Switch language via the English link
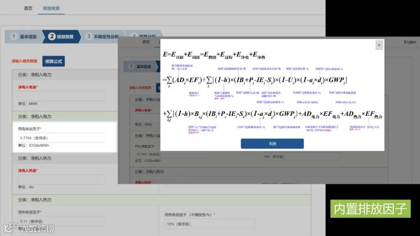This screenshot has width=420, height=236. pyautogui.click(x=410, y=42)
